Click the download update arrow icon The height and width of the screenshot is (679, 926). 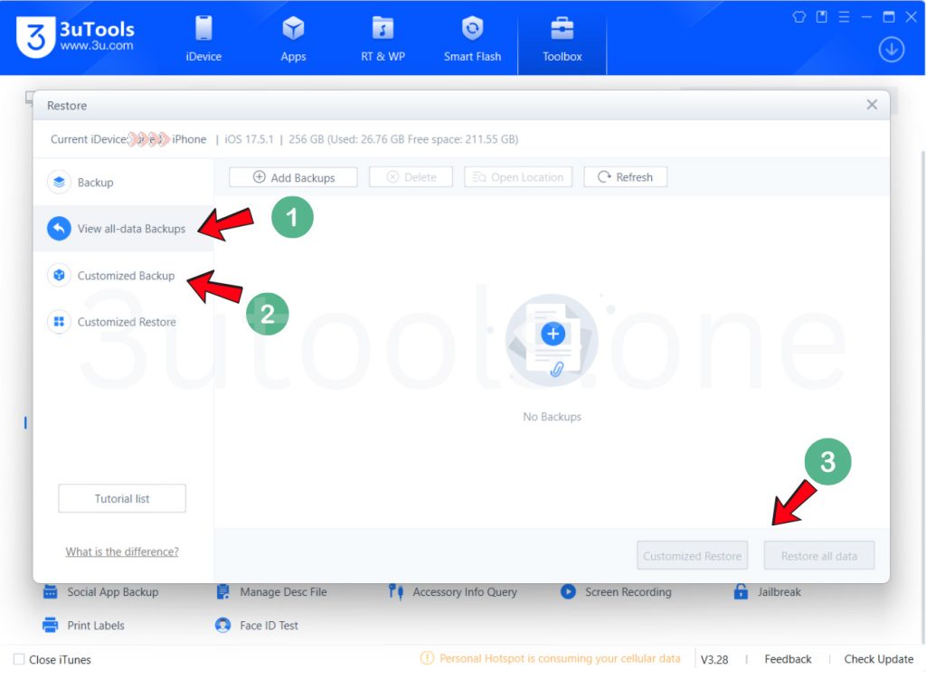(x=891, y=50)
